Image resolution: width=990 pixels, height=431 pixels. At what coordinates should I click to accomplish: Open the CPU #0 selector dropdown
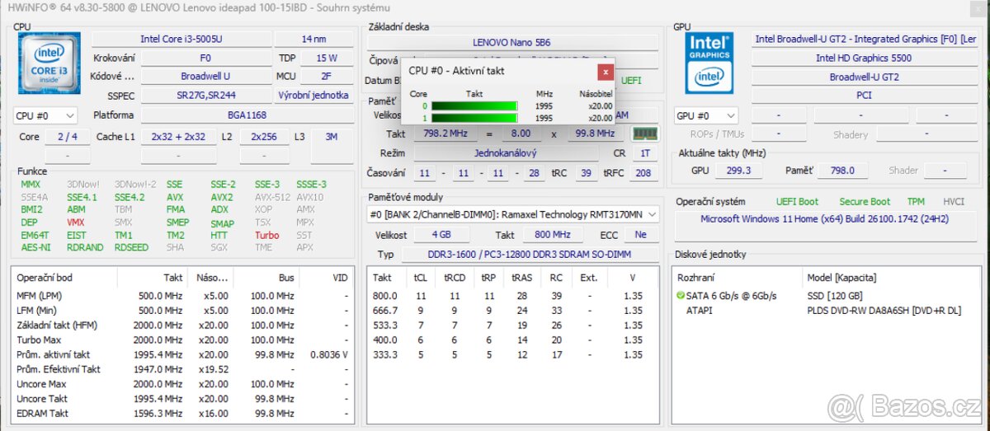tap(46, 116)
